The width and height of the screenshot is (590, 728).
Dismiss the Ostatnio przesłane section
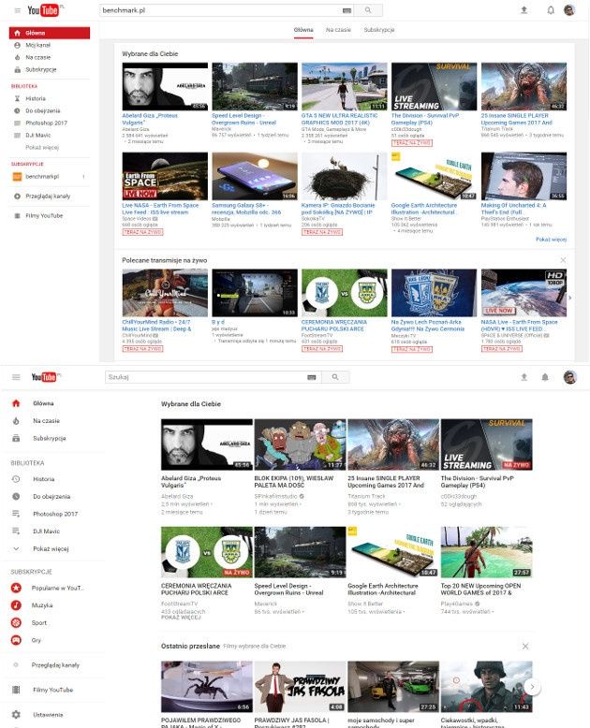pos(525,646)
